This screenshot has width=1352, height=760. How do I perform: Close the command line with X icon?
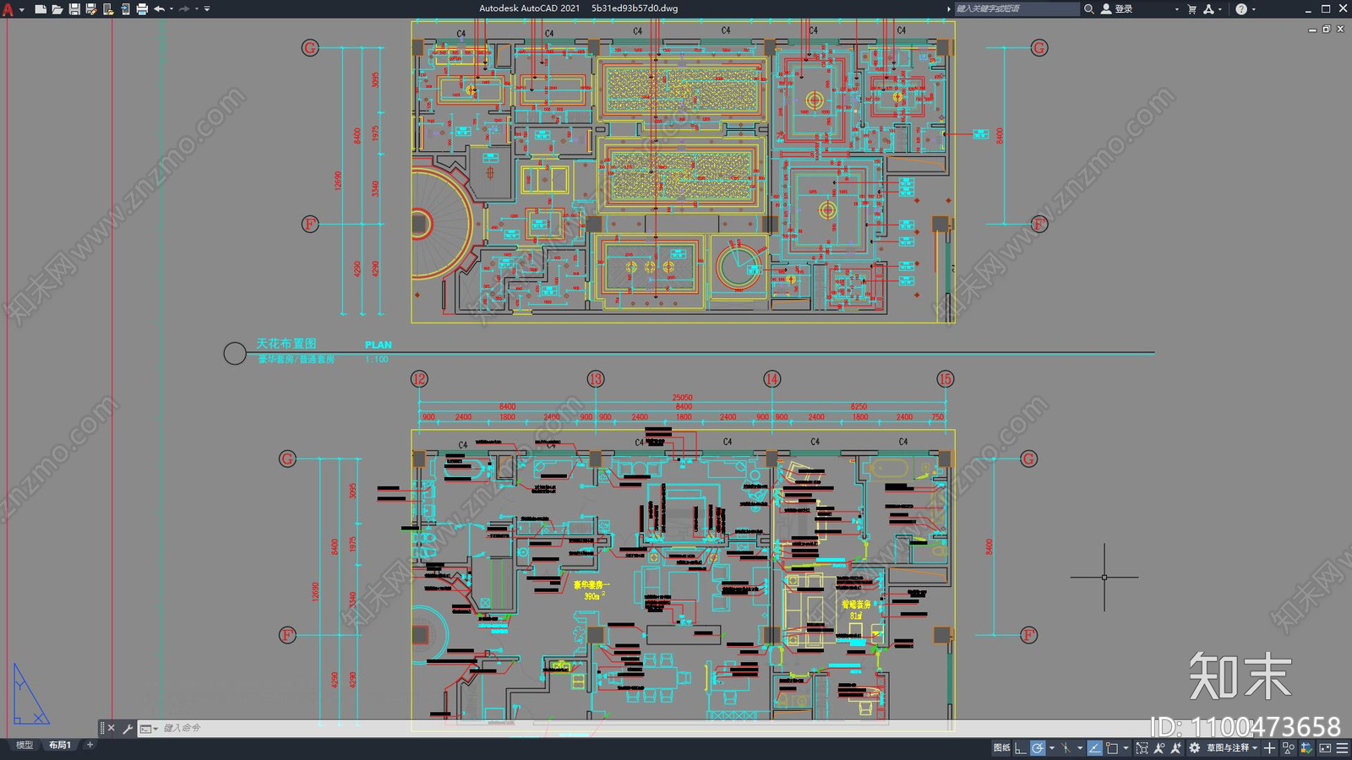(112, 728)
